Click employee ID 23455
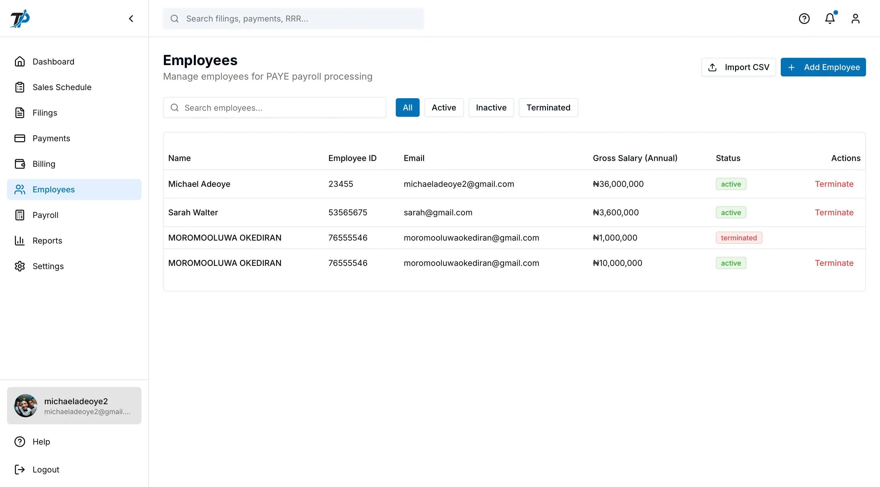880x487 pixels. click(340, 184)
